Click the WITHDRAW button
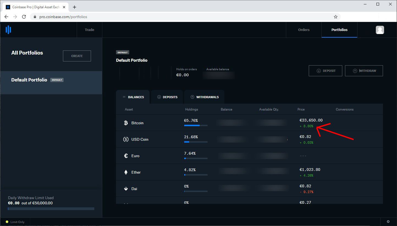The image size is (397, 226). point(364,70)
